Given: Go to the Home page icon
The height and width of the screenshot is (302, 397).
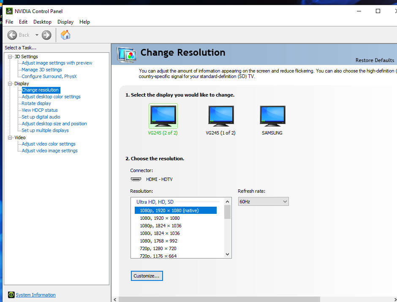Looking at the screenshot, I should (65, 35).
